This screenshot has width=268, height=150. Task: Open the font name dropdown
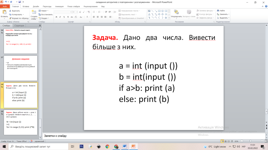pos(71,12)
